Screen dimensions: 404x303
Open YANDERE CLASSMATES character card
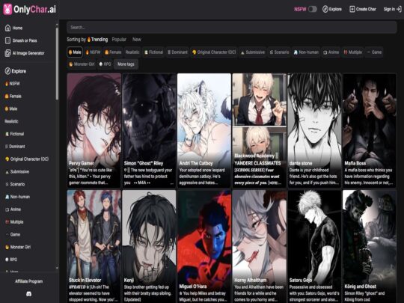click(x=259, y=130)
